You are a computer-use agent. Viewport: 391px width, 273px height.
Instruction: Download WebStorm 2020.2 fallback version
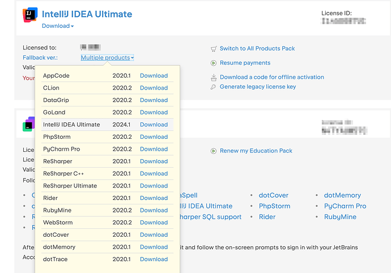[154, 222]
